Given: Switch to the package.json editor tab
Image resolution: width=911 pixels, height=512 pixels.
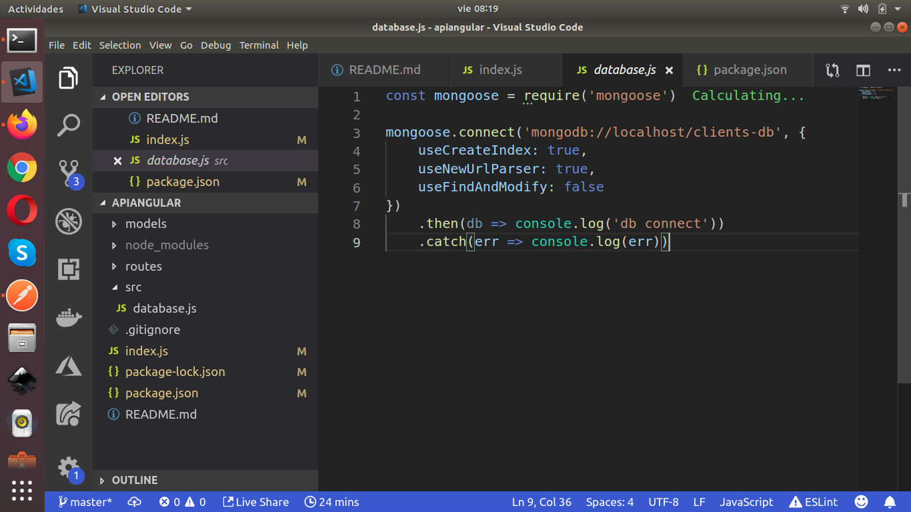Looking at the screenshot, I should coord(748,70).
